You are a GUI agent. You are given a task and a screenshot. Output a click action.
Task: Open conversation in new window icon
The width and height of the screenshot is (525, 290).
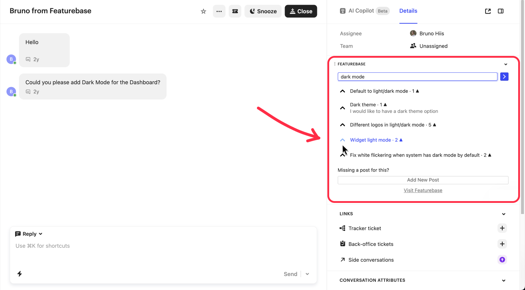(x=488, y=11)
